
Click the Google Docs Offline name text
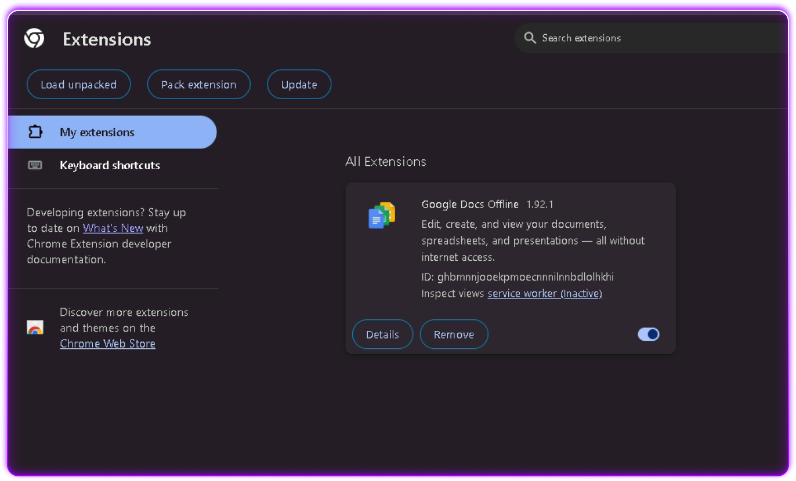tap(471, 205)
